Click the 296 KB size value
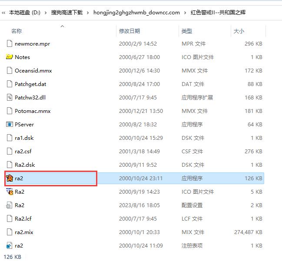This screenshot has width=282, height=261. [253, 44]
